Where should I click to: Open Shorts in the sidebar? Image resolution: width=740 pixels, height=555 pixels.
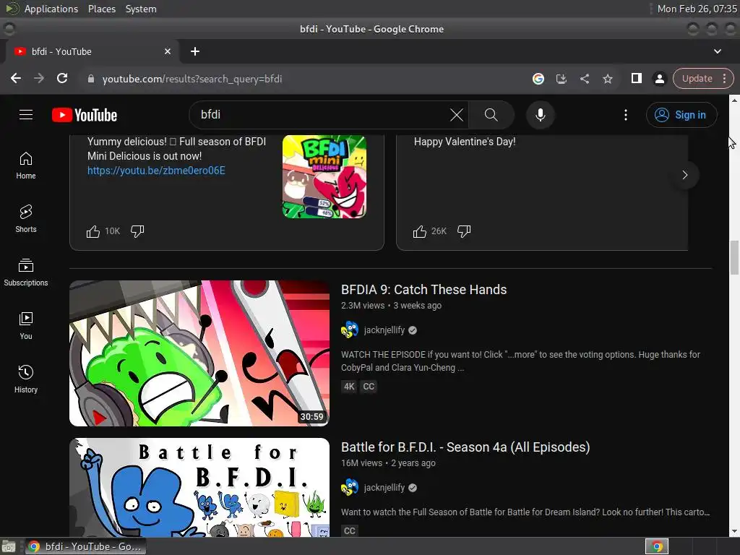(x=26, y=219)
